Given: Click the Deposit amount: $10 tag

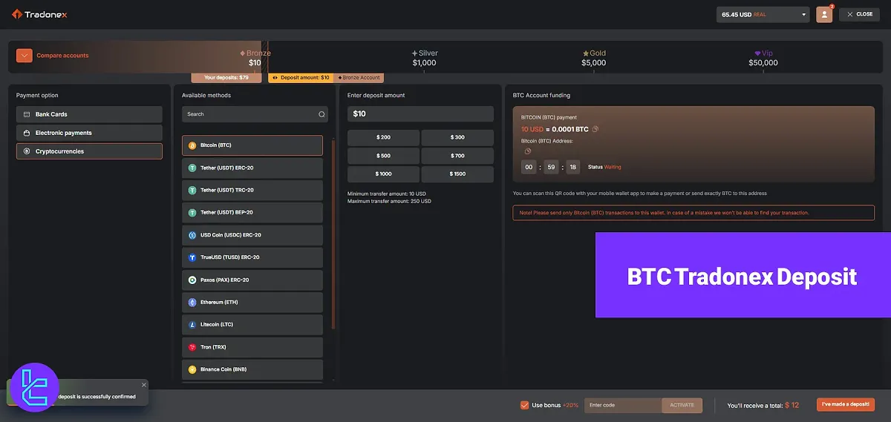Looking at the screenshot, I should [x=301, y=77].
